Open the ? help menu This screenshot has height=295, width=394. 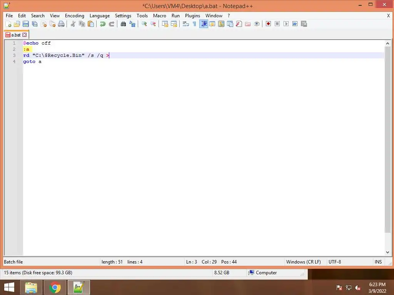click(x=229, y=15)
